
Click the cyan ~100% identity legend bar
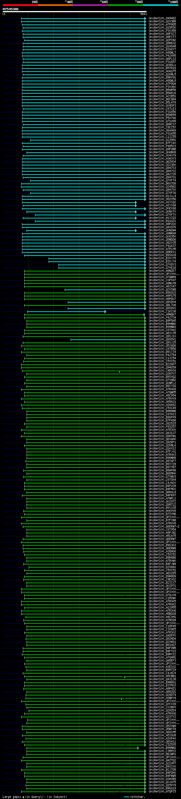coord(161,5)
